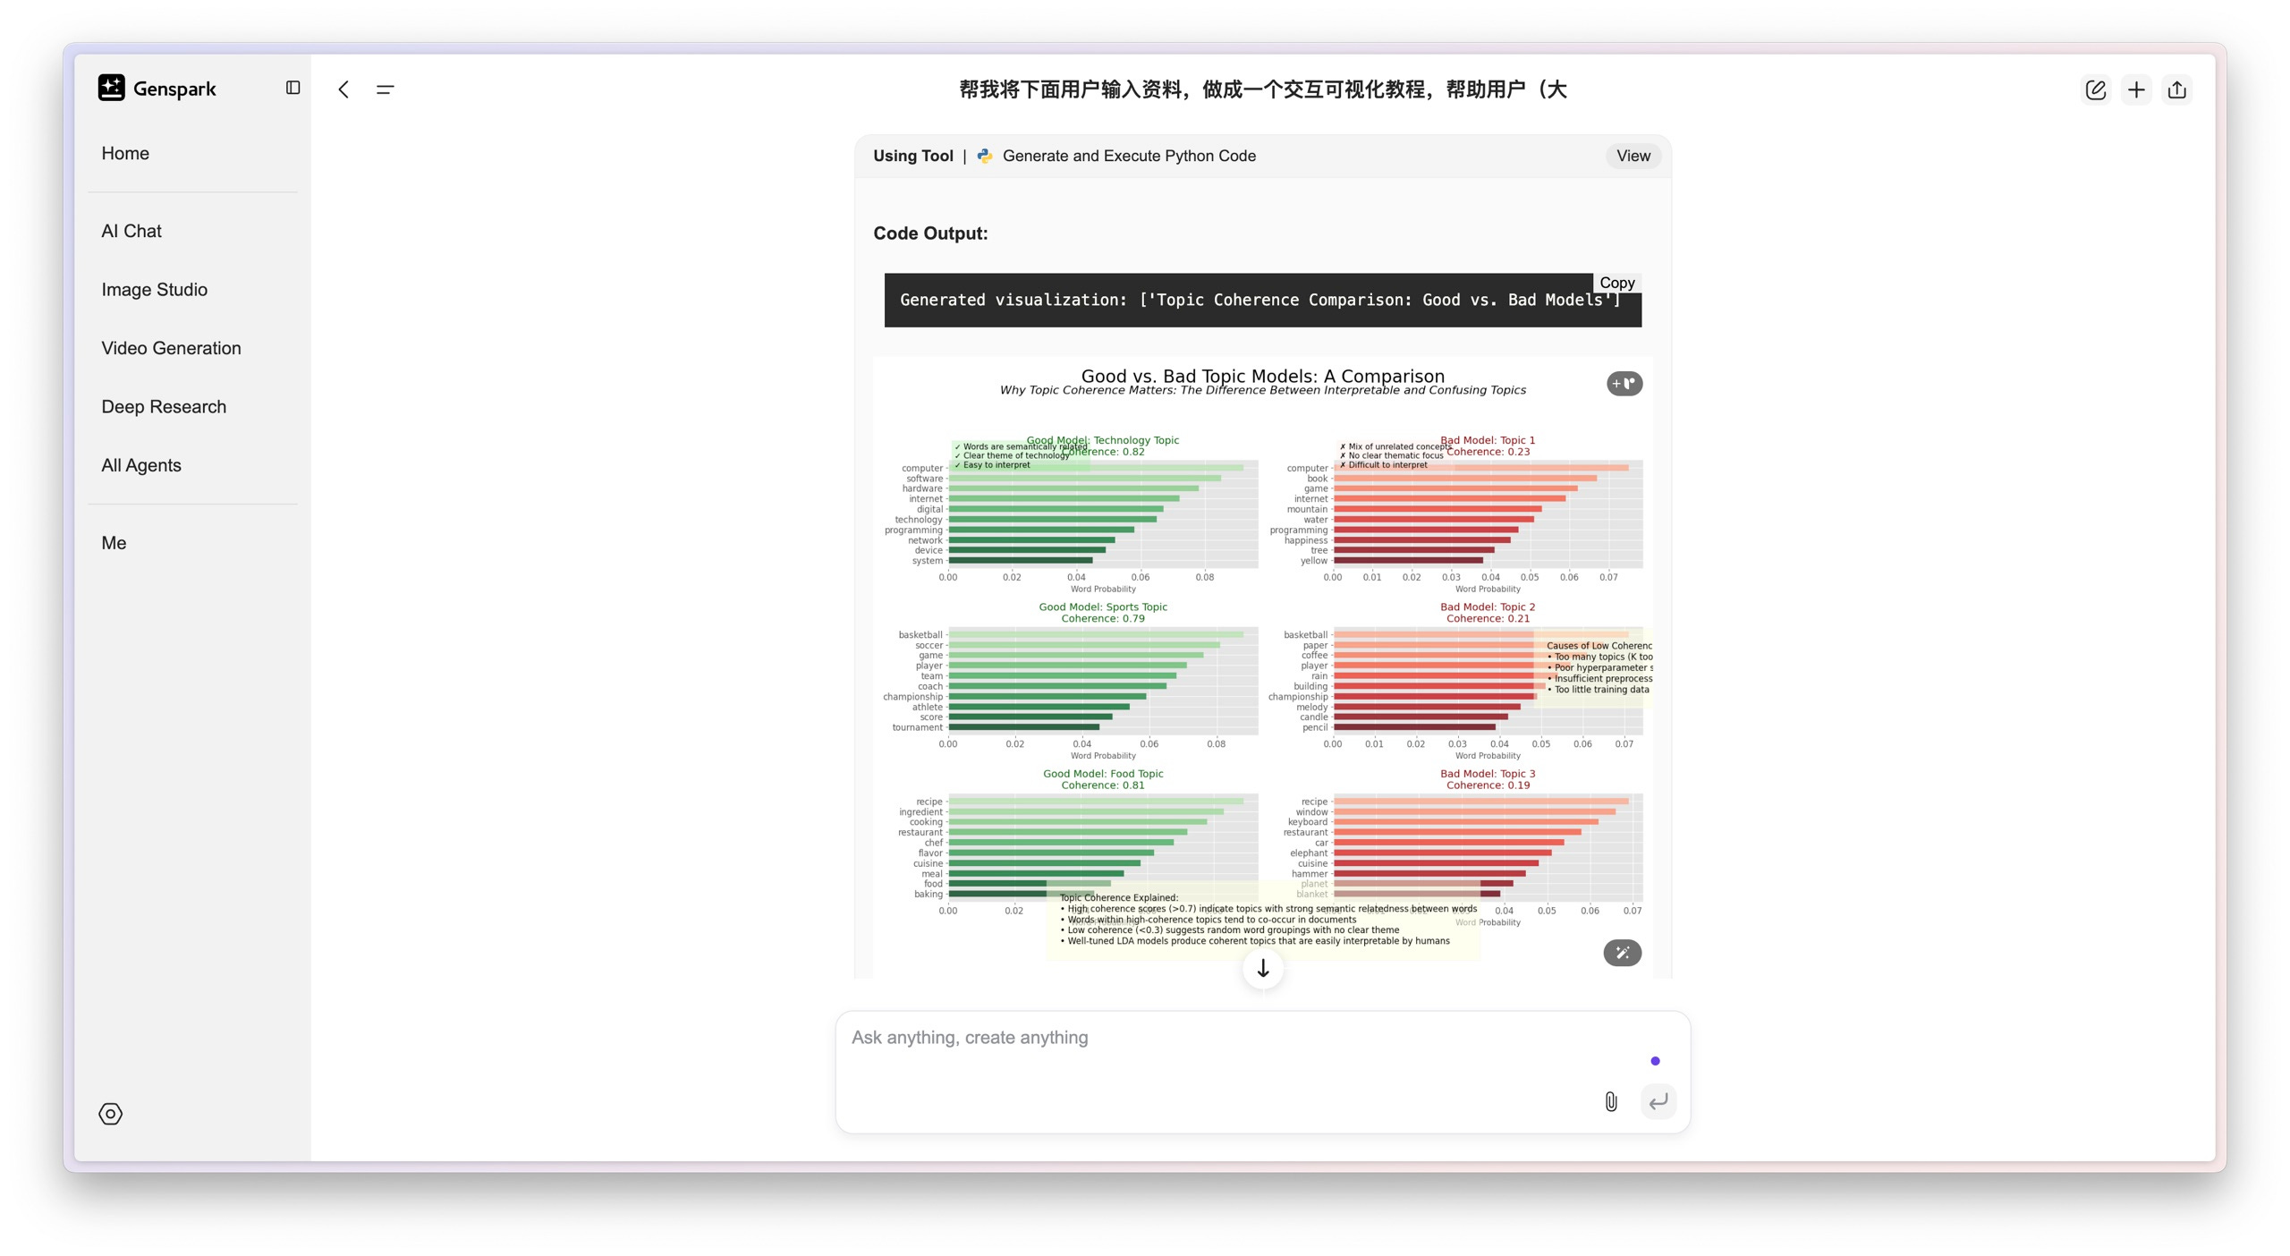Open AI Chat in sidebar
This screenshot has width=2290, height=1256.
click(x=131, y=231)
